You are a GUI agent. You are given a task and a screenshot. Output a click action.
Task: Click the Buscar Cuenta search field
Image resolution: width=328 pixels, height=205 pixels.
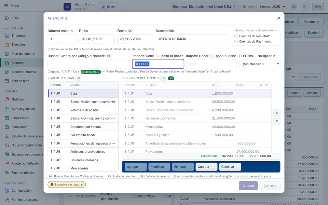(89, 64)
